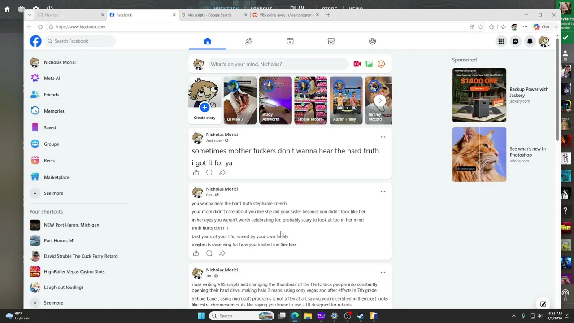This screenshot has width=574, height=323.
Task: Open Lil Man J's story
Action: pyautogui.click(x=240, y=100)
